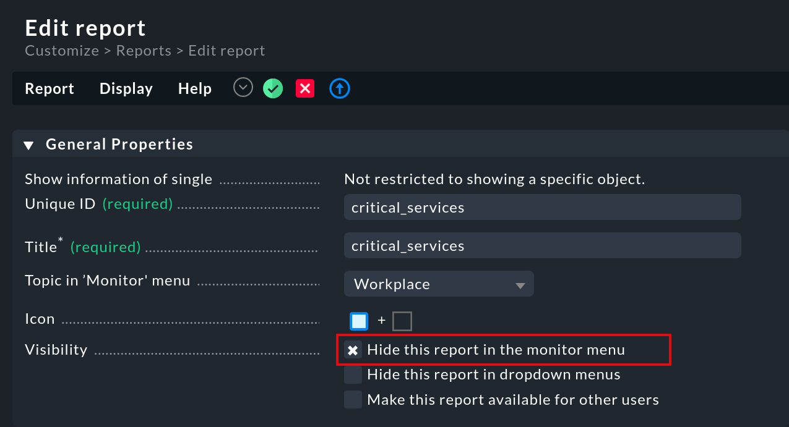Check 'Make this report available for other users'
The height and width of the screenshot is (427, 789).
[352, 399]
